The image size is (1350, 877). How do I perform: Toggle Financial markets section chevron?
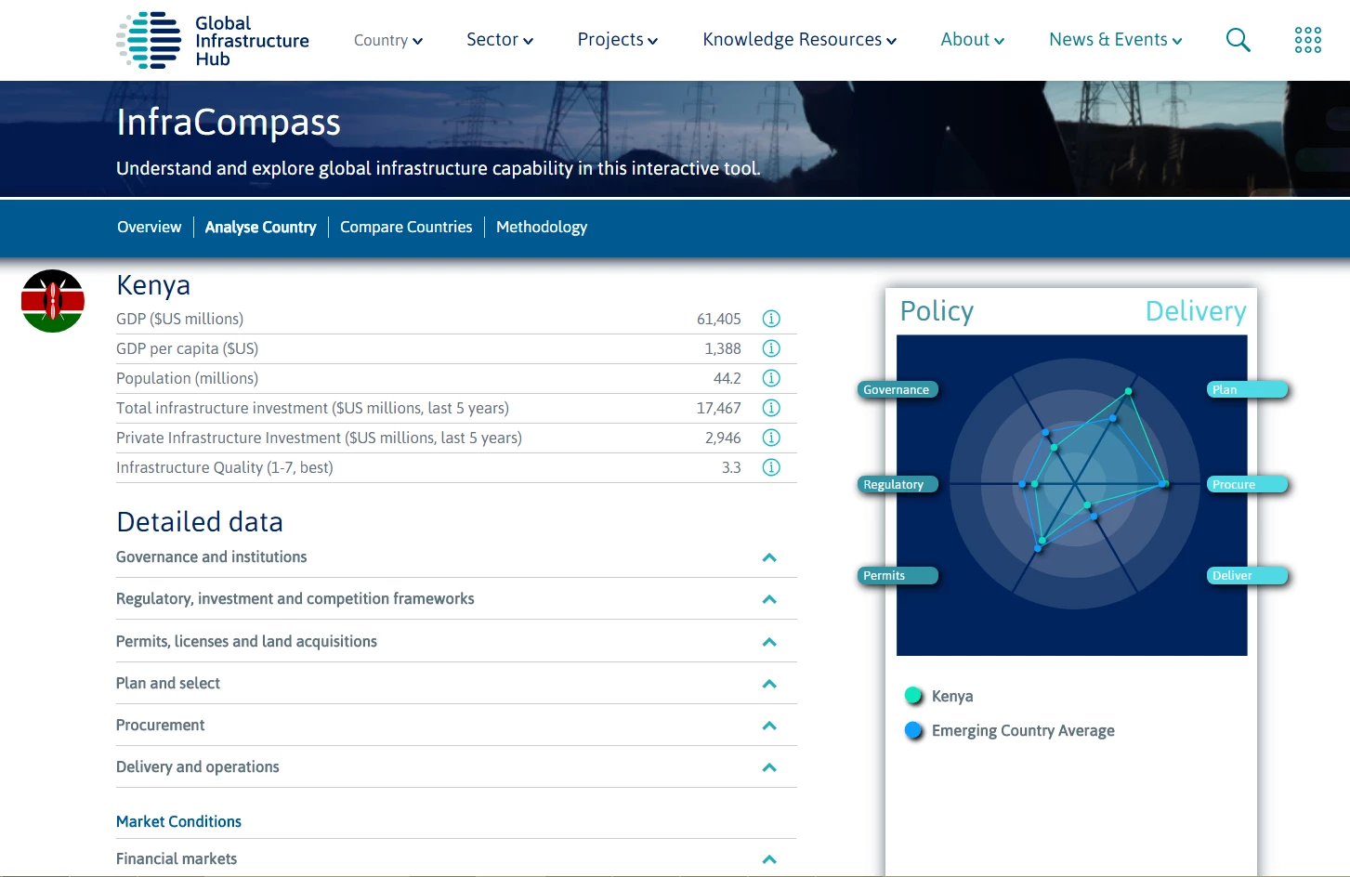(769, 859)
